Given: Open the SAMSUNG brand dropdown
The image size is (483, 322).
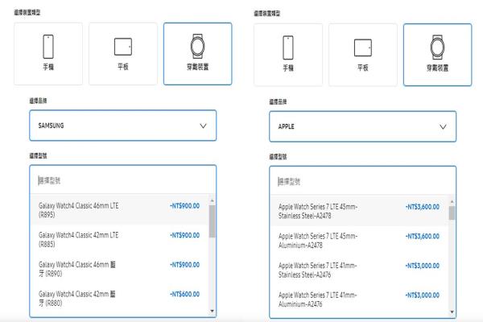Looking at the screenshot, I should (123, 126).
